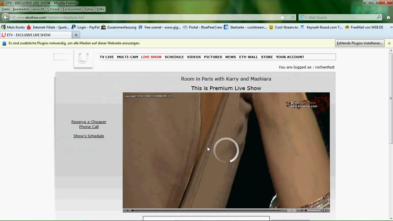The width and height of the screenshot is (393, 221).
Task: Click the Fehlende Plugins installieren button
Action: 360,43
